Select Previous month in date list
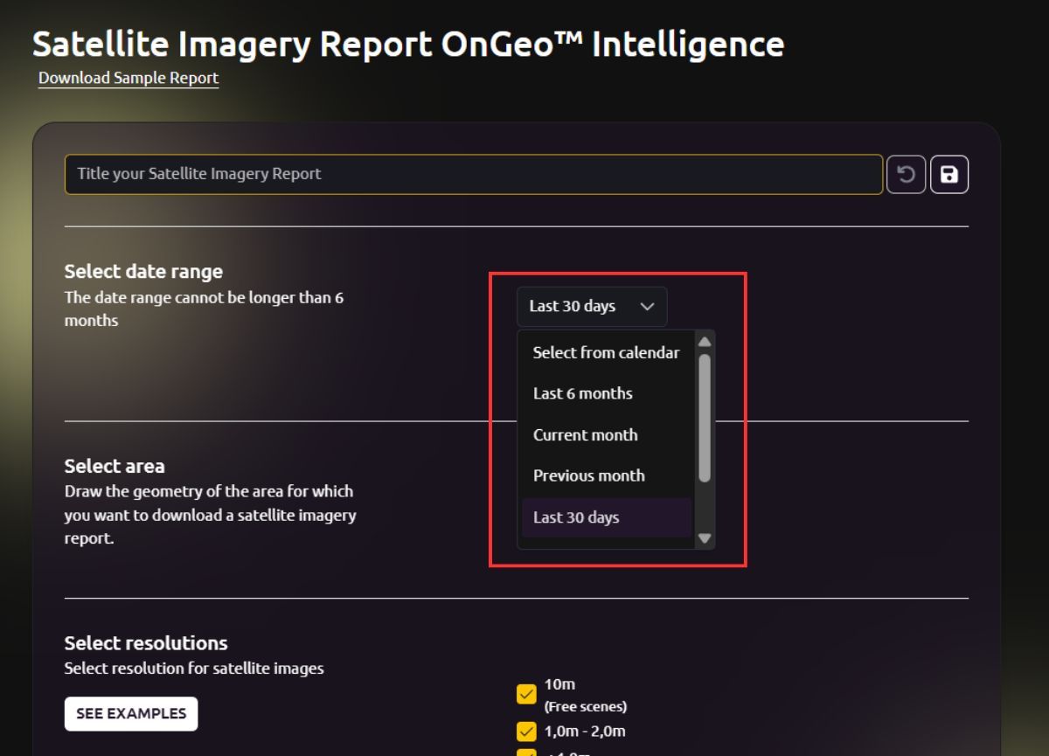This screenshot has width=1049, height=756. click(x=607, y=475)
